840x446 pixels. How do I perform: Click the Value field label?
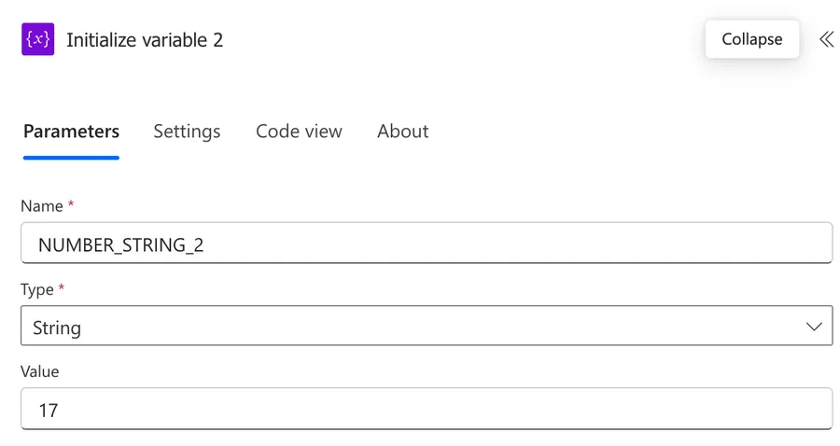click(40, 371)
